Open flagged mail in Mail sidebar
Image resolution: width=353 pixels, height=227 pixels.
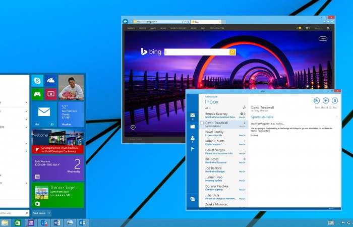pyautogui.click(x=192, y=149)
